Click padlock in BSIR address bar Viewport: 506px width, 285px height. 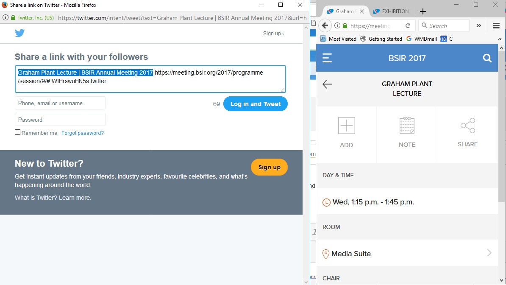coord(345,25)
